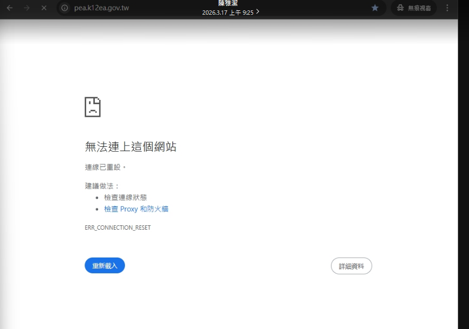
Task: Expand the chevron next to the date 2026.3.17
Action: (258, 11)
